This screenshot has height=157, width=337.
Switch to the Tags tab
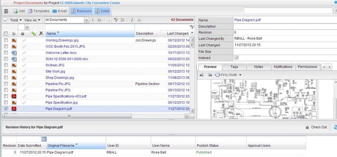tap(234, 67)
